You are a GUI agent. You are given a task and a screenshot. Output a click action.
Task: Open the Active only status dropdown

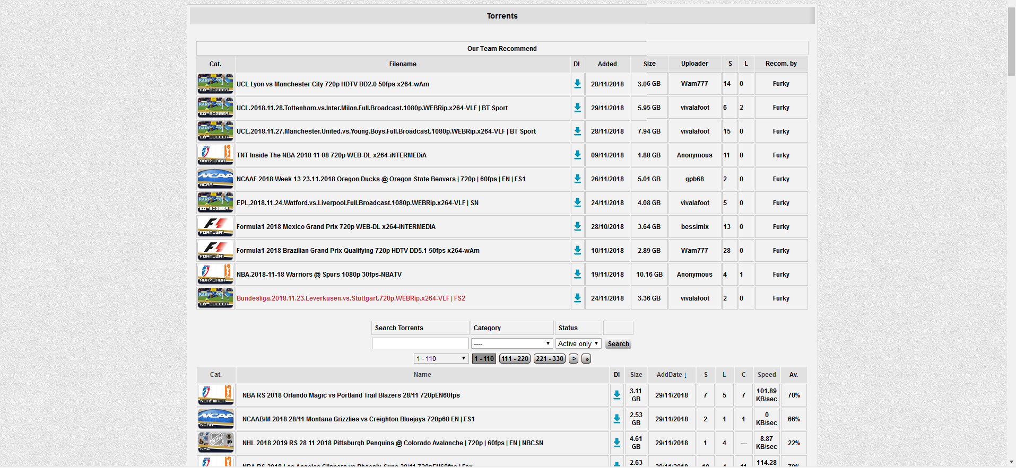[x=578, y=343]
